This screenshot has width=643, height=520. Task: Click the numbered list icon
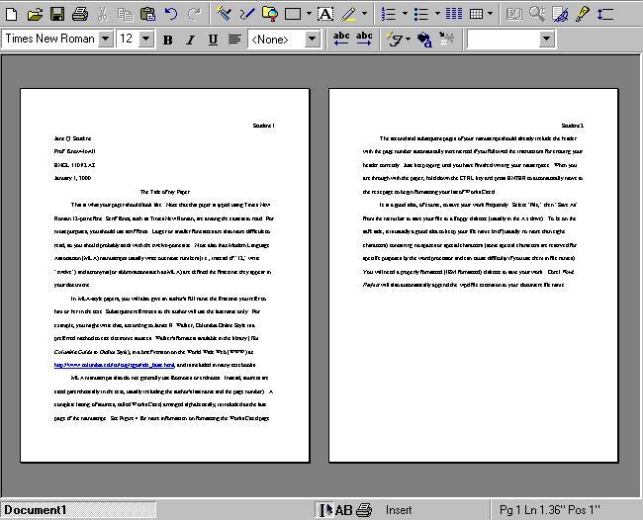[x=388, y=14]
